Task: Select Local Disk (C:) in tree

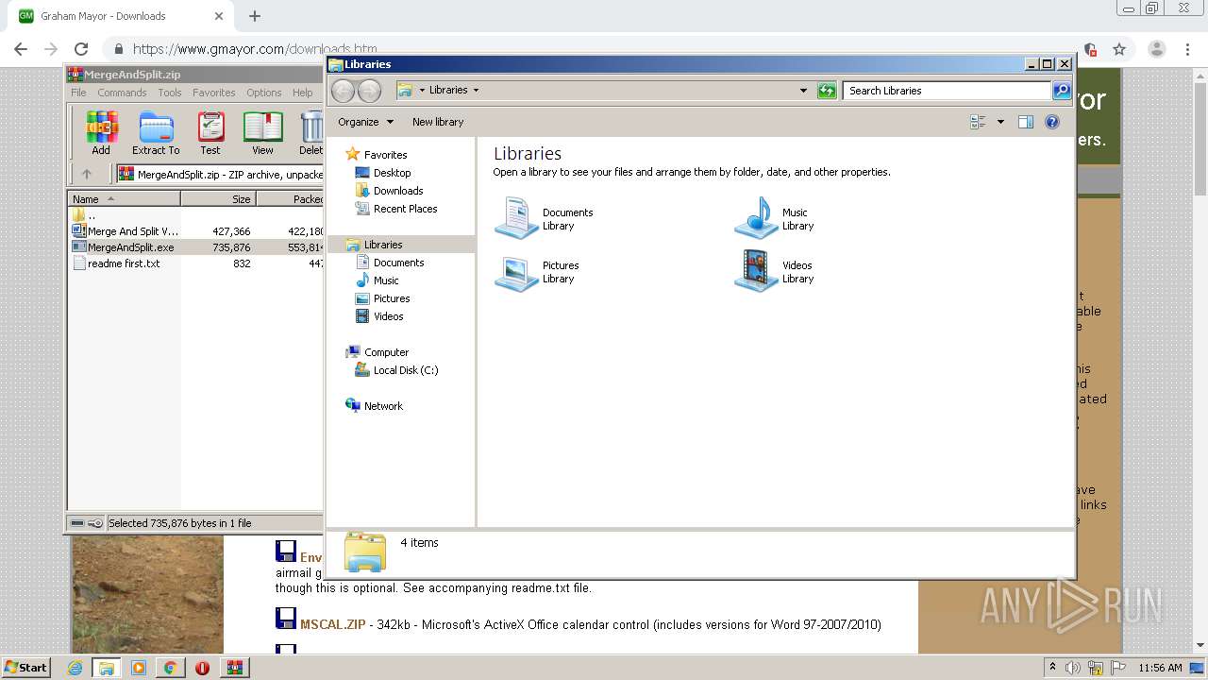Action: click(x=406, y=370)
